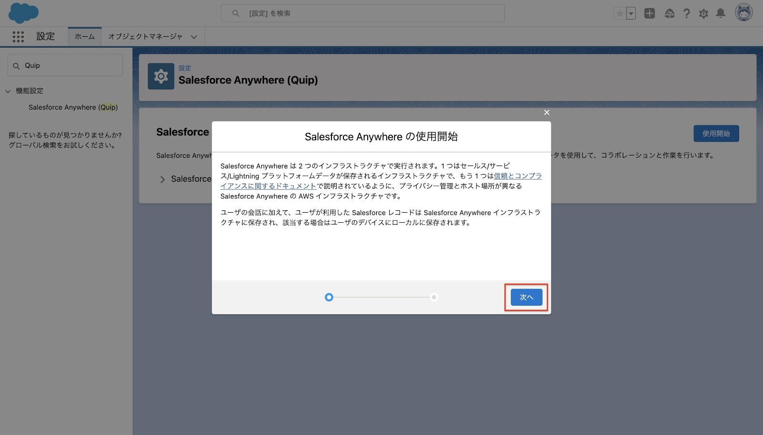Click the 次へ button
This screenshot has width=763, height=435.
pos(526,297)
